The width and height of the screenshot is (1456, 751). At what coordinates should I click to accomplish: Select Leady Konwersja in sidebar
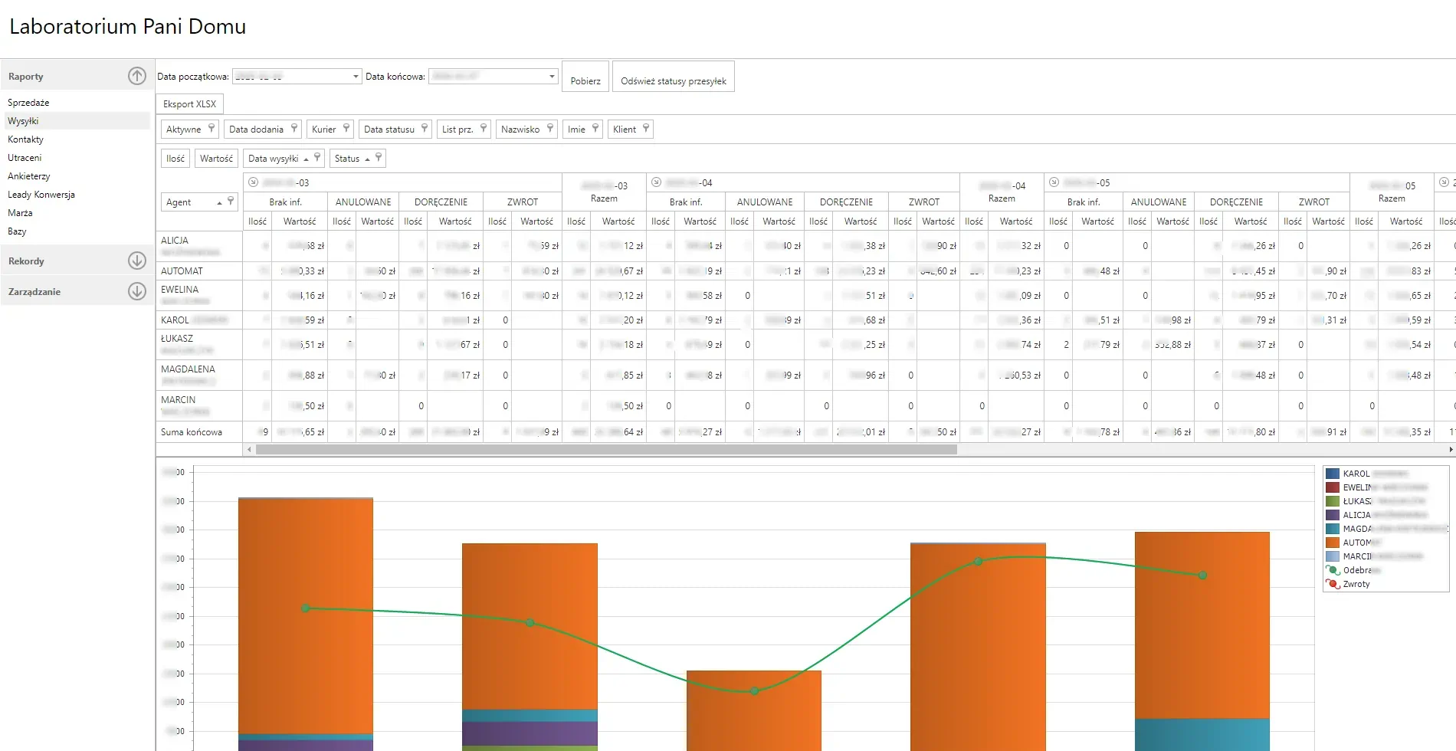click(x=41, y=195)
